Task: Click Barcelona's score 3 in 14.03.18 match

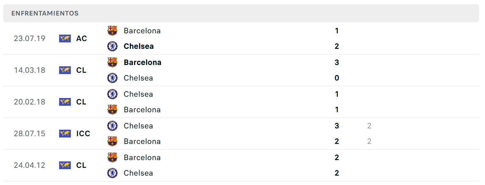Action: tap(337, 62)
